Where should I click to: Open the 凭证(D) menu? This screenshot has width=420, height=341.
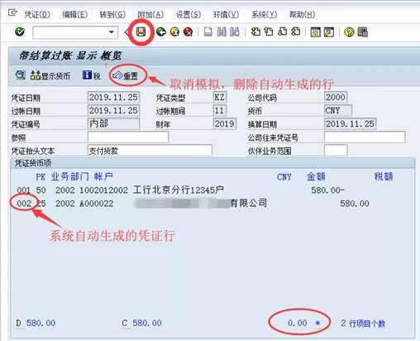tap(37, 14)
